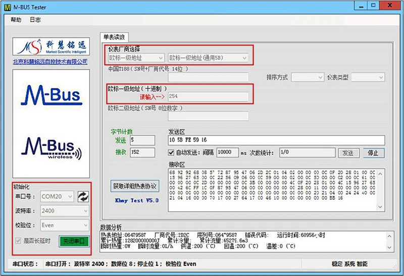Click the serial port refresh icon
The width and height of the screenshot is (404, 276).
point(83,197)
